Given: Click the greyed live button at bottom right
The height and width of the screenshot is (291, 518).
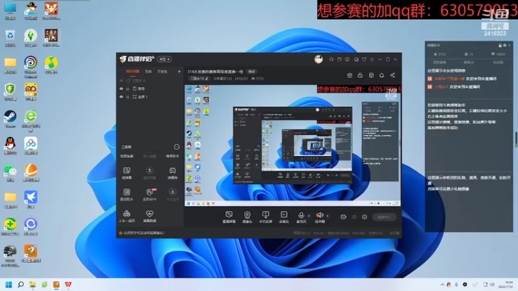Looking at the screenshot, I should 384,217.
